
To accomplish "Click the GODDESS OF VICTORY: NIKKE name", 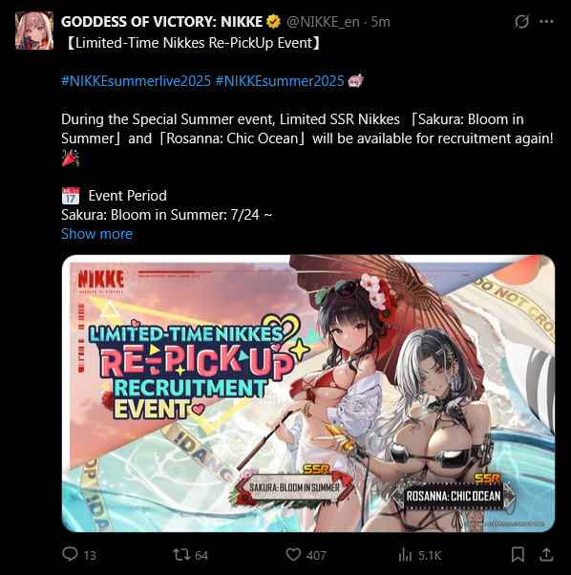I will 161,22.
